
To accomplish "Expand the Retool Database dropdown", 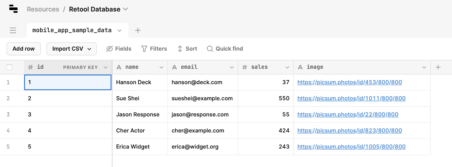I will pos(126,9).
